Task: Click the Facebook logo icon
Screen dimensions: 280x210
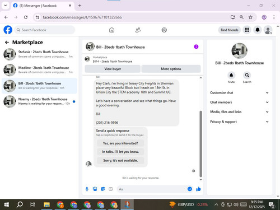Action: point(8,30)
